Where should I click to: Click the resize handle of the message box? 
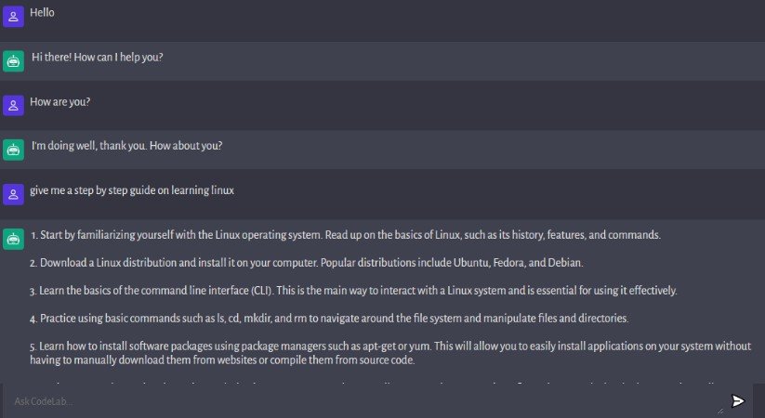pyautogui.click(x=719, y=410)
